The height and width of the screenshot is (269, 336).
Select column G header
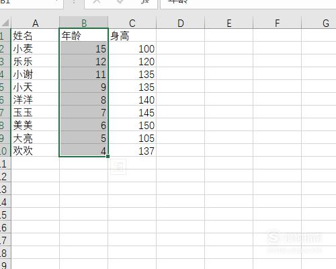[319, 23]
